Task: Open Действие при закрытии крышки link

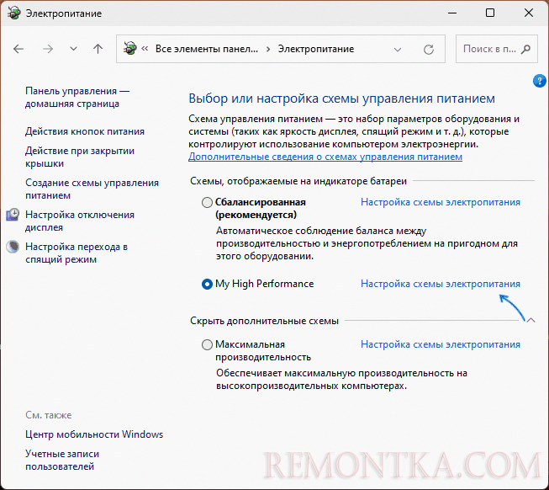Action: [x=80, y=157]
